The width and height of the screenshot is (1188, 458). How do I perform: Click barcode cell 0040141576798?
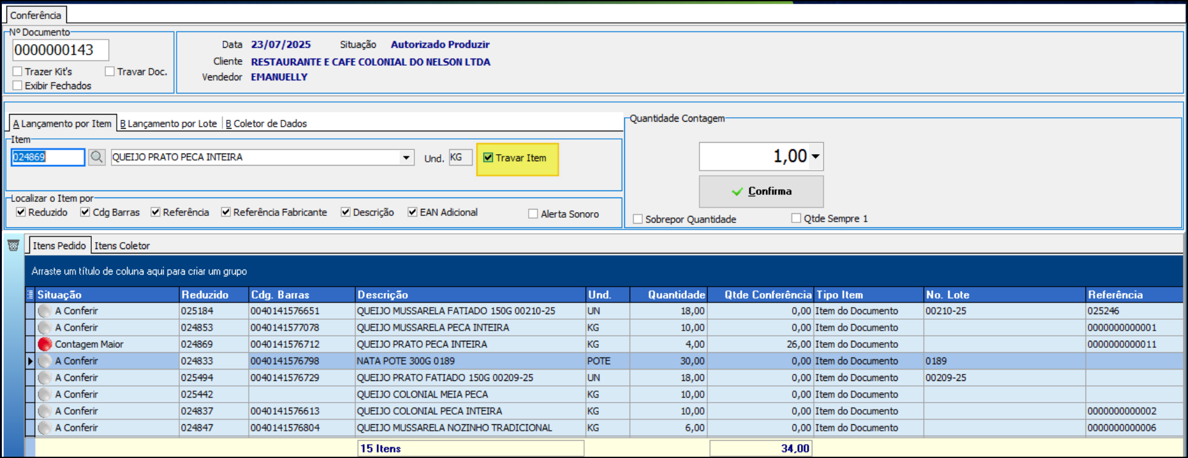click(x=302, y=361)
